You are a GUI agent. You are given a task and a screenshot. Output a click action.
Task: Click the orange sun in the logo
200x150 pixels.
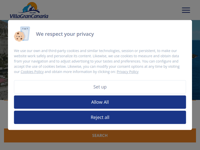point(34,5)
